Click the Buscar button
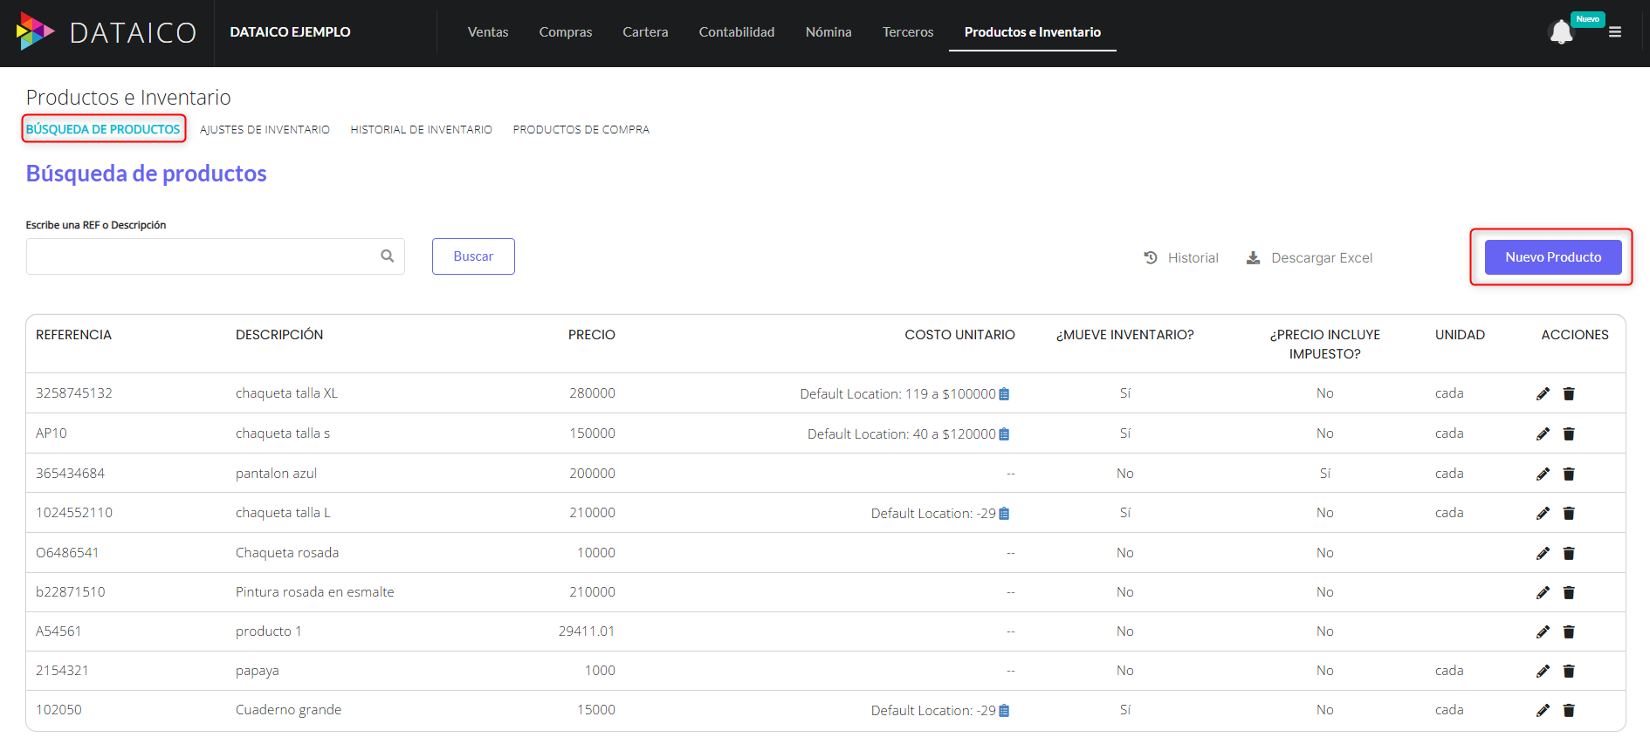This screenshot has height=744, width=1650. [x=473, y=256]
